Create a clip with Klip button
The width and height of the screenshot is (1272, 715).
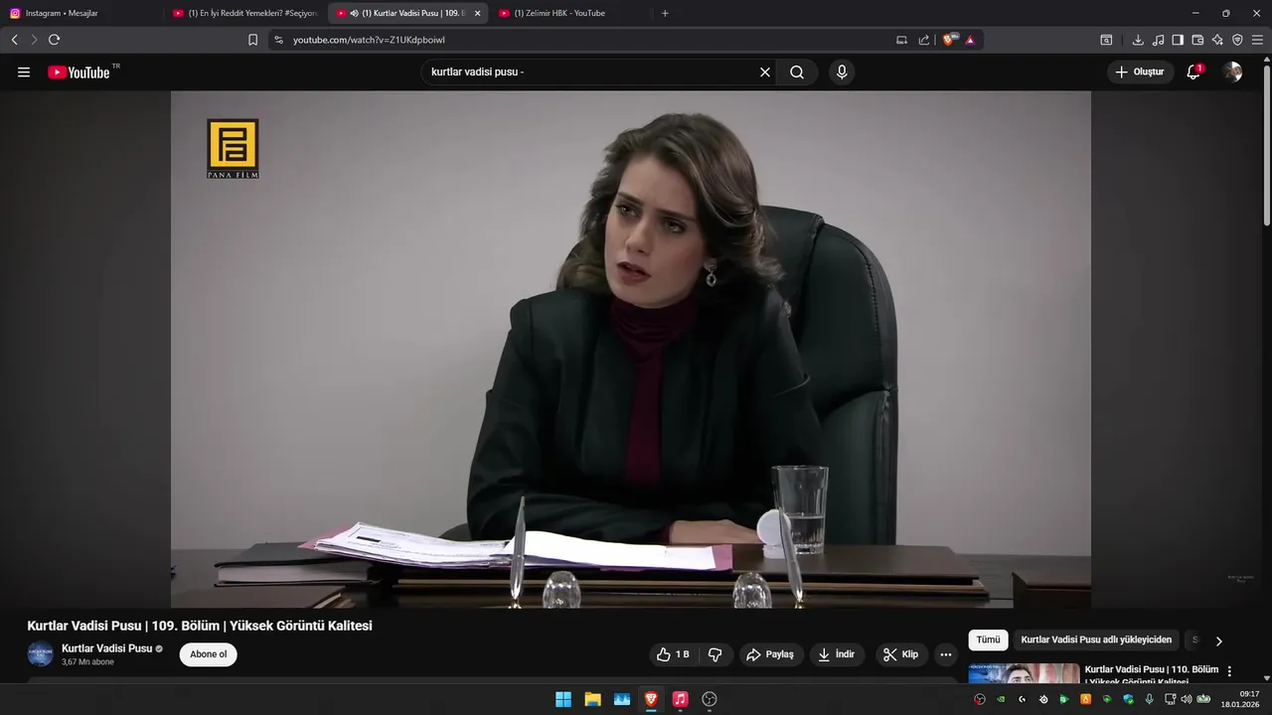pyautogui.click(x=901, y=654)
